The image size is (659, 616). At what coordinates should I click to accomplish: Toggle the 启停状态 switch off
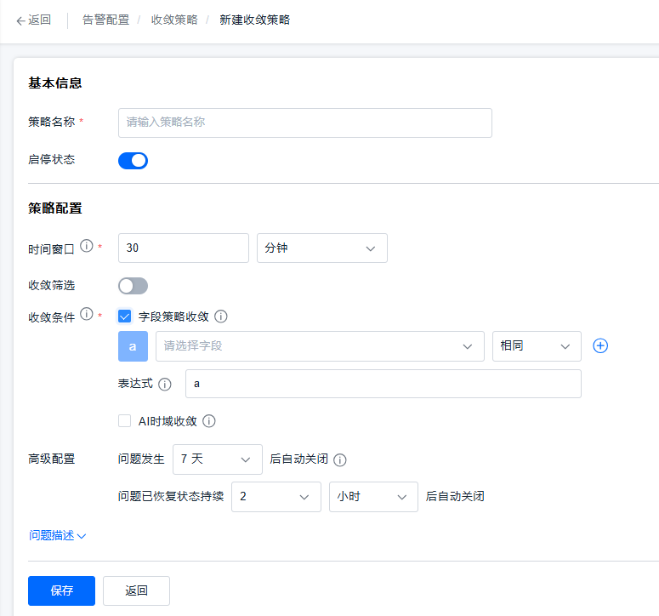click(x=133, y=161)
